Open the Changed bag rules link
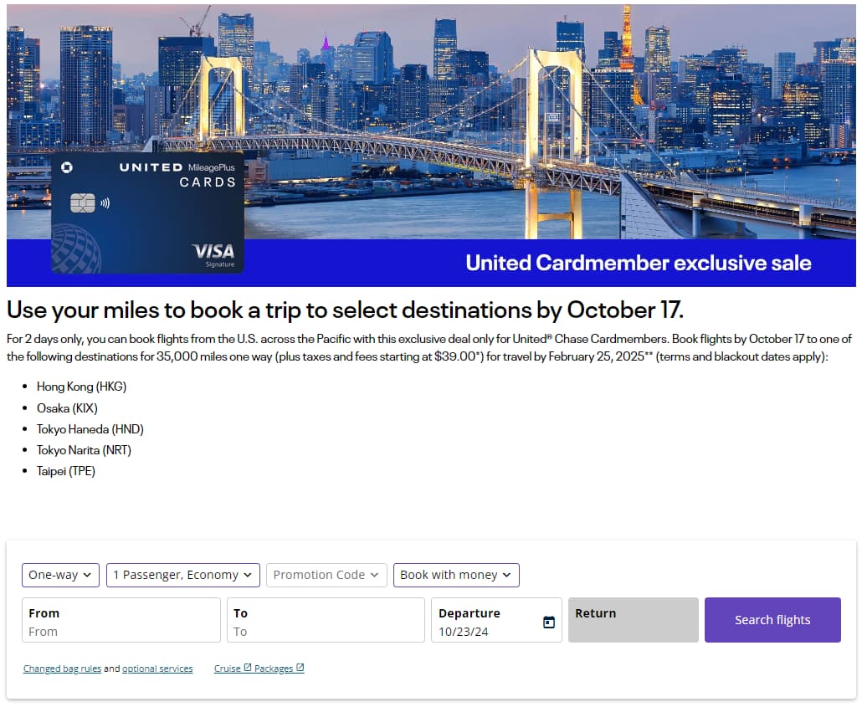Screen dimensions: 862x707 (62, 669)
